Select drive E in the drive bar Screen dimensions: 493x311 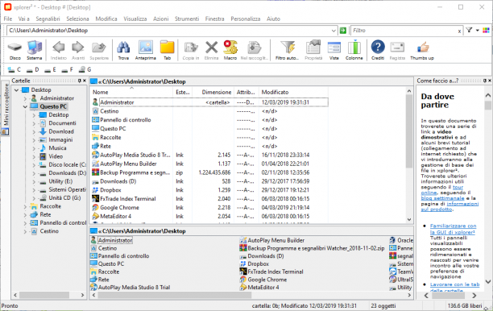click(50, 69)
